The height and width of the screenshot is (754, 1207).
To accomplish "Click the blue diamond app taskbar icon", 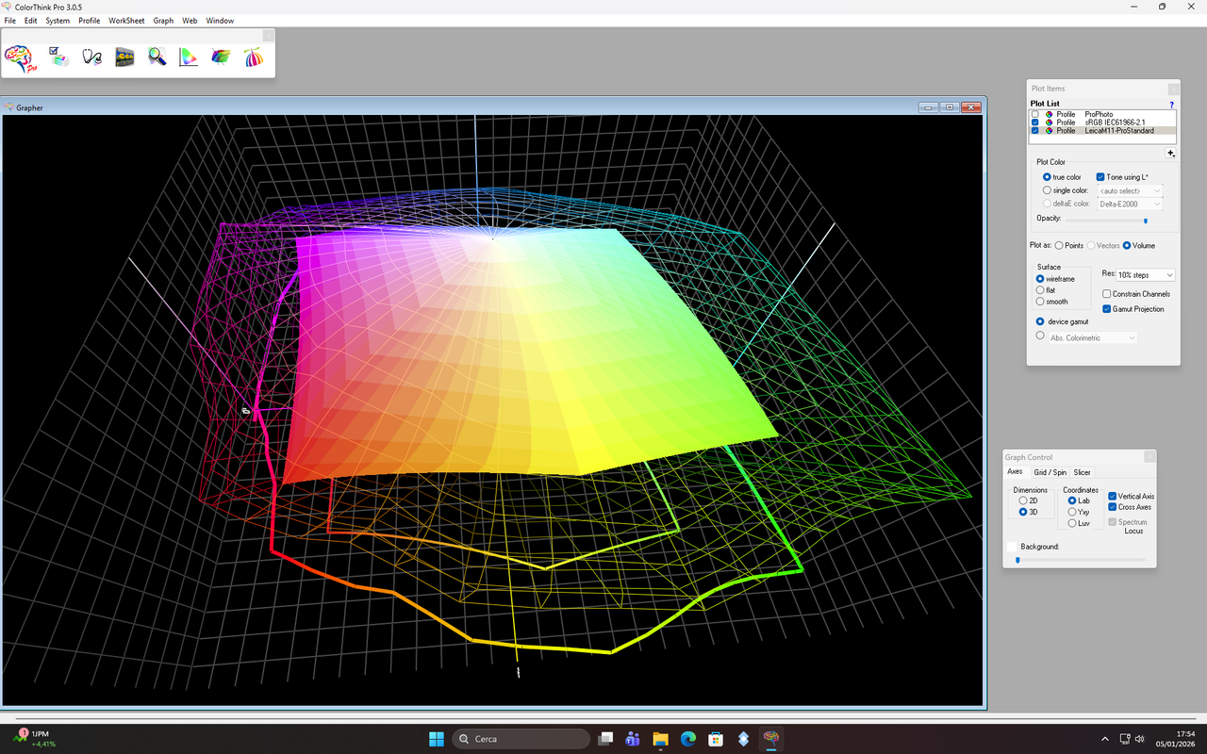I will pos(743,739).
